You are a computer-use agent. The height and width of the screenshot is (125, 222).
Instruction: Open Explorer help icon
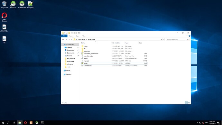click(190, 36)
